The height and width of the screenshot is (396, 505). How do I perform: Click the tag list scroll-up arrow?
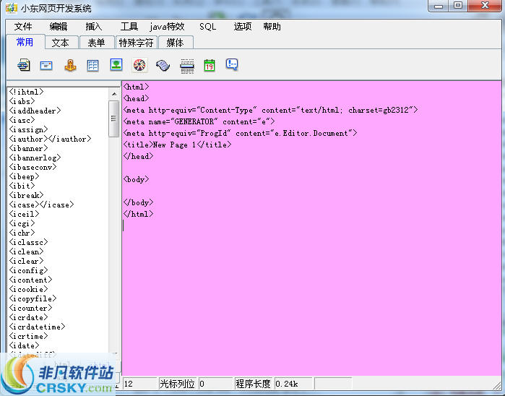(114, 94)
